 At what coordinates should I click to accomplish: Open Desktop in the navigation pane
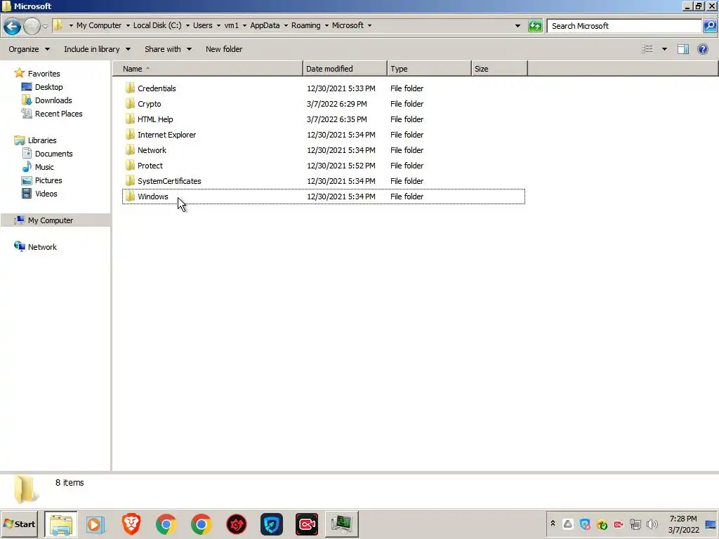click(48, 86)
